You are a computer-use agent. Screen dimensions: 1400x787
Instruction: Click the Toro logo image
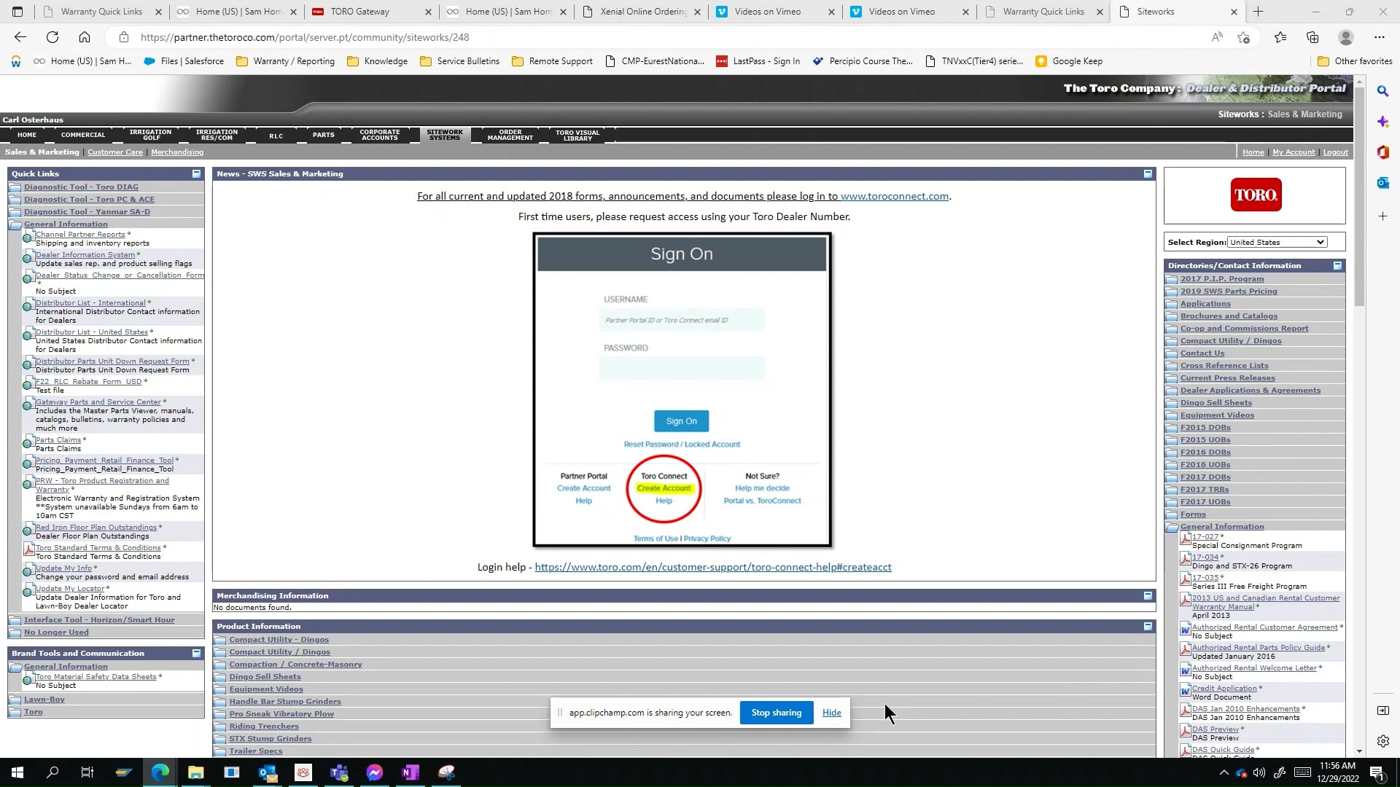pos(1256,195)
